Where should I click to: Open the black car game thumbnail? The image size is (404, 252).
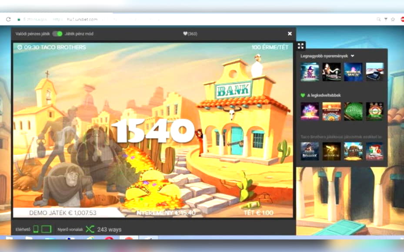pyautogui.click(x=374, y=72)
